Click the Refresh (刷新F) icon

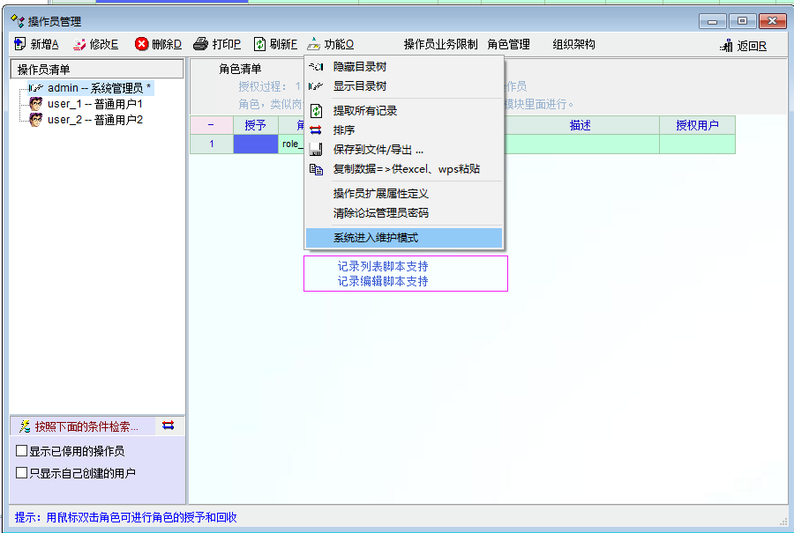259,44
